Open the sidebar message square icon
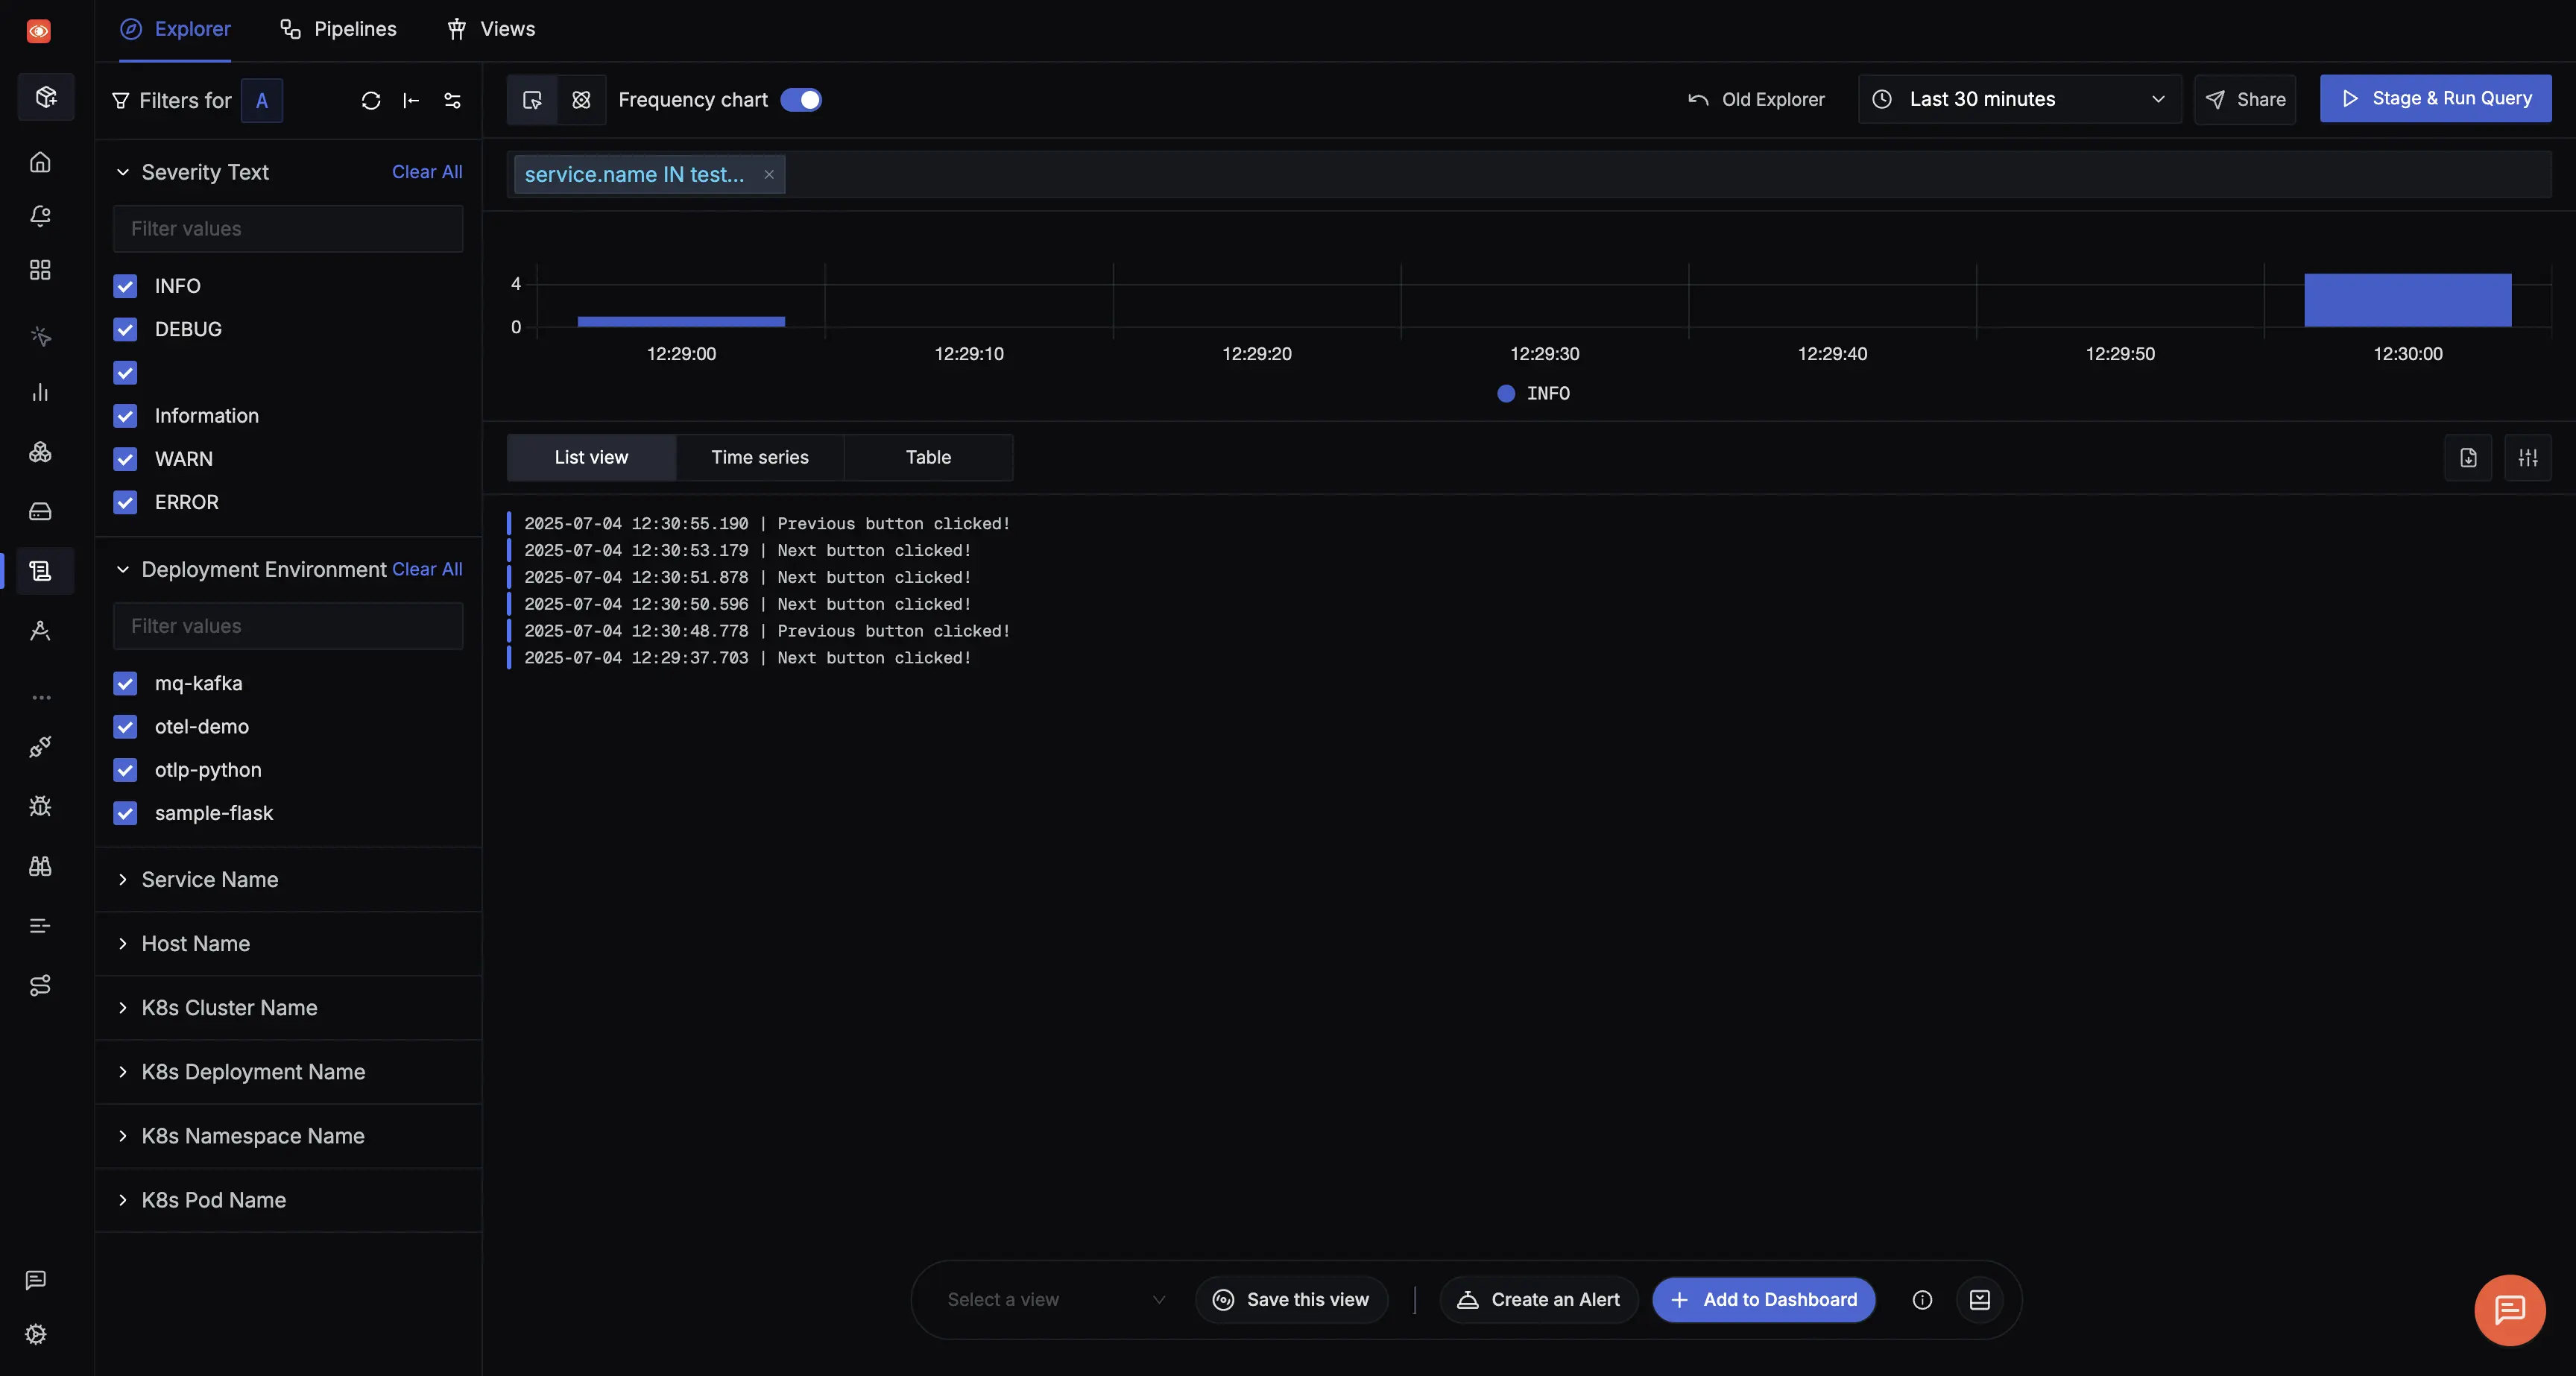This screenshot has height=1376, width=2576. click(36, 1280)
